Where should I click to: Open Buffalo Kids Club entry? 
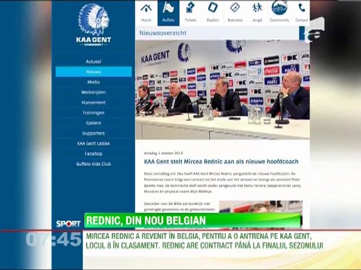[94, 164]
